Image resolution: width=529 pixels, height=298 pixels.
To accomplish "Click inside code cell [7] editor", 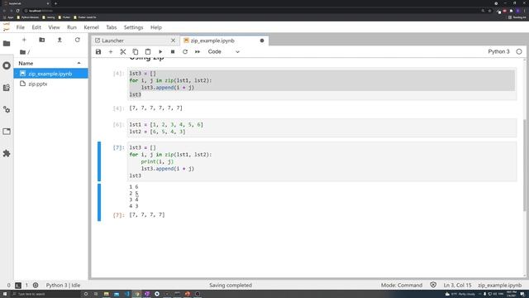I will click(x=322, y=161).
